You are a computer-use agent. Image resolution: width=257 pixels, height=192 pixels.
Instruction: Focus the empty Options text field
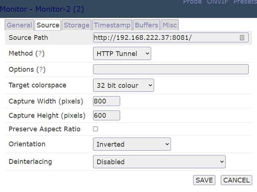pyautogui.click(x=171, y=70)
